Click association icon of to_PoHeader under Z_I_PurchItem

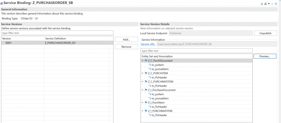[x=150, y=107]
